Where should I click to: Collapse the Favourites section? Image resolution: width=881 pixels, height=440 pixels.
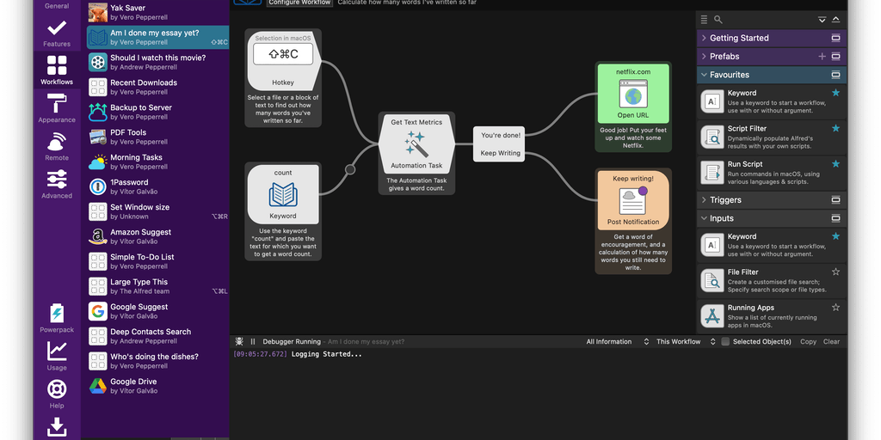click(730, 75)
